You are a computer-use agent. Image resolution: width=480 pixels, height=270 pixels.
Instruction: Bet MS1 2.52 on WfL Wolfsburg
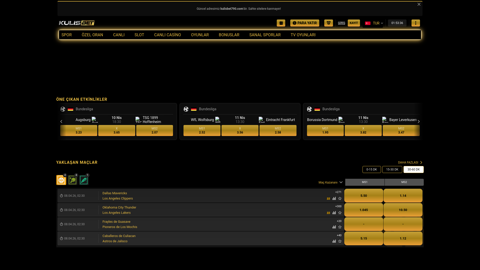(202, 130)
